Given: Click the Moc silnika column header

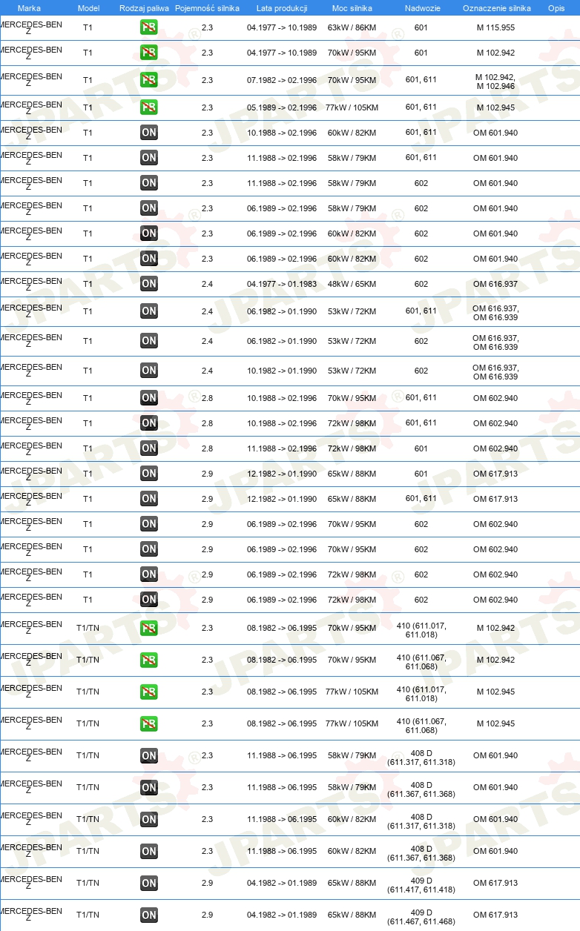Looking at the screenshot, I should coord(352,7).
